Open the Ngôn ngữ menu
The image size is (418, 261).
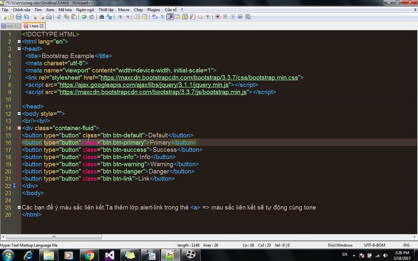85,9
